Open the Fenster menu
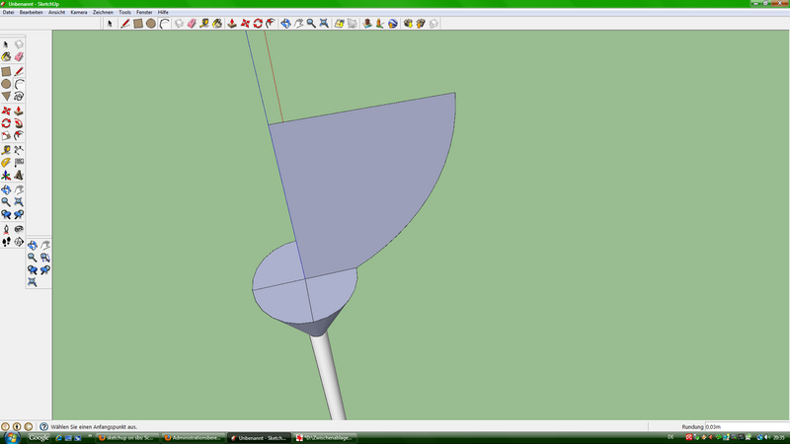 tap(144, 11)
